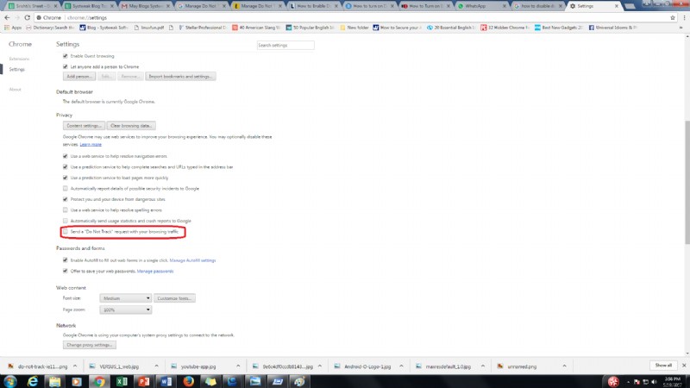Viewport: 690px width, 388px height.
Task: Close the downloads bar with X
Action: pos(684,366)
